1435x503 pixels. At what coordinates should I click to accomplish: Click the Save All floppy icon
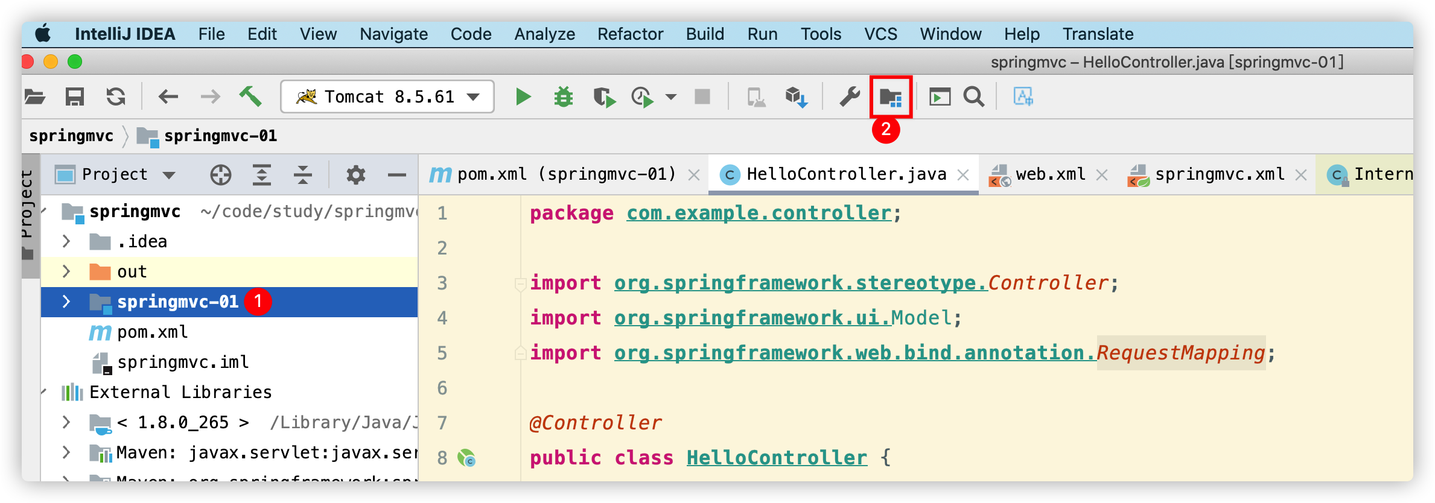click(75, 96)
